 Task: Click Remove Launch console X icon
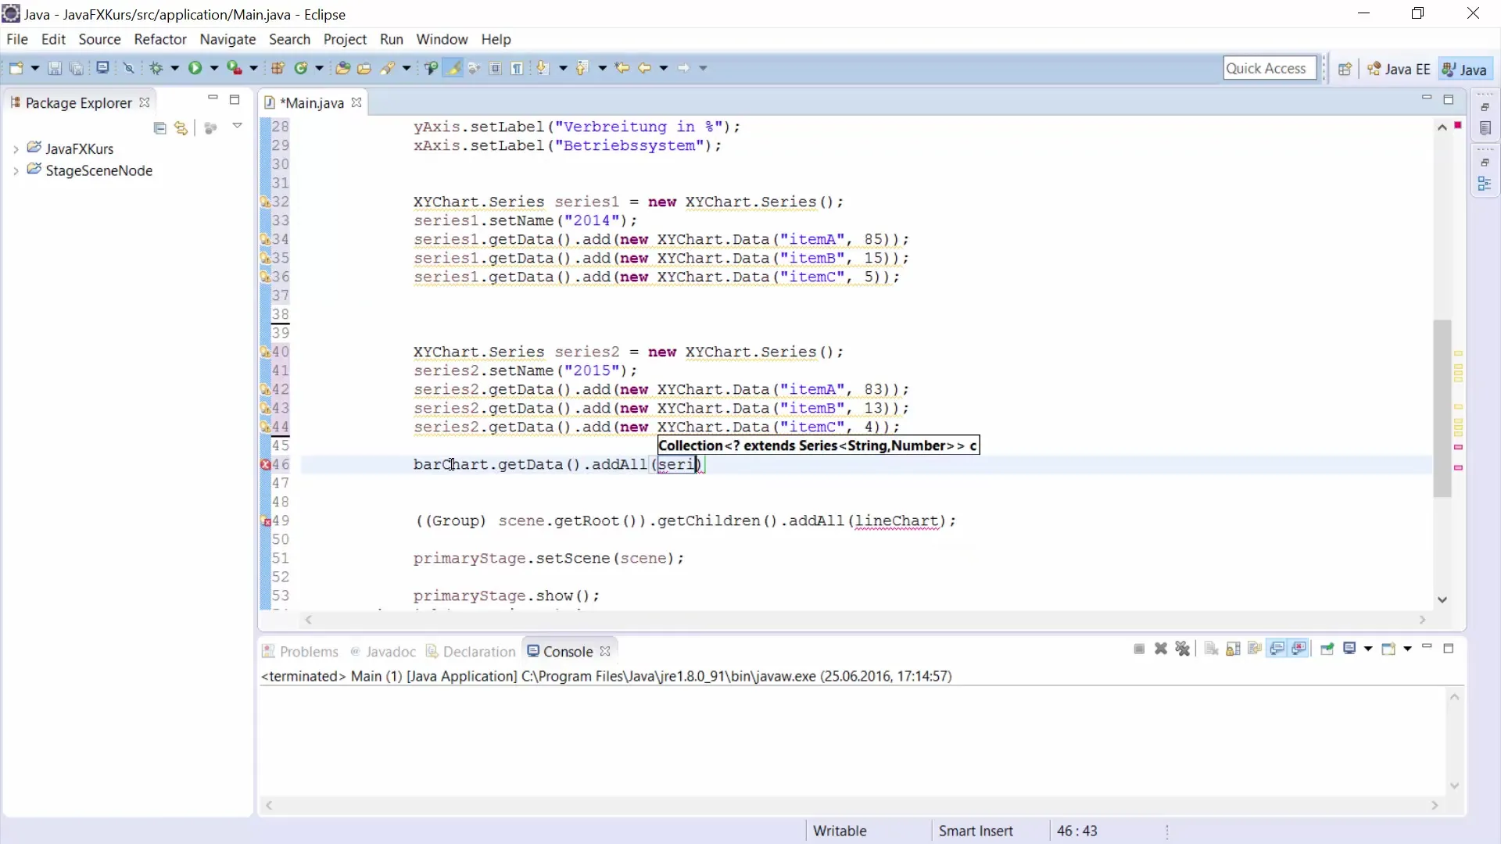pyautogui.click(x=1161, y=649)
